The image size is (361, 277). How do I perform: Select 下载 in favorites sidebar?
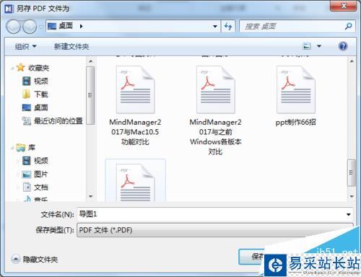(41, 94)
